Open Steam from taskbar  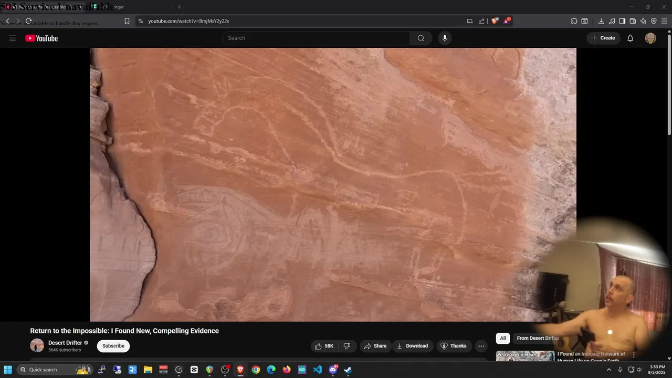348,370
